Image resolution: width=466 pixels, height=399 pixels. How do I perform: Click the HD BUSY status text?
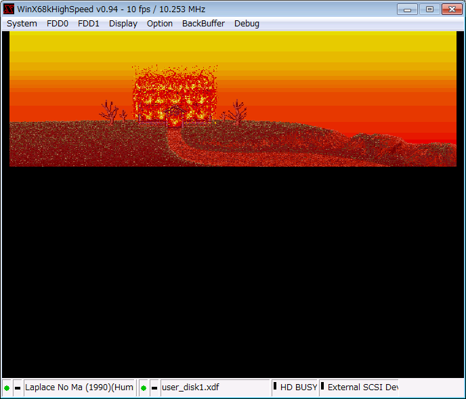click(299, 387)
